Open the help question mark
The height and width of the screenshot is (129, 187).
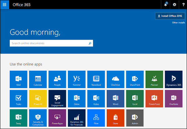(x=183, y=5)
